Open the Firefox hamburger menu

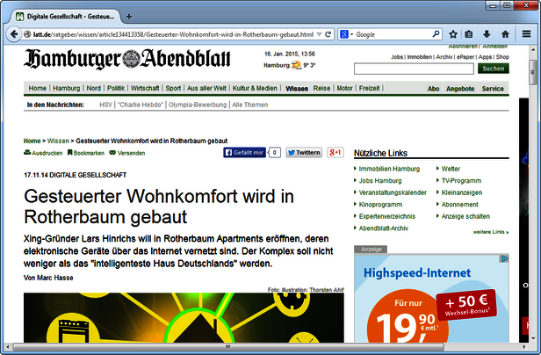coord(525,34)
